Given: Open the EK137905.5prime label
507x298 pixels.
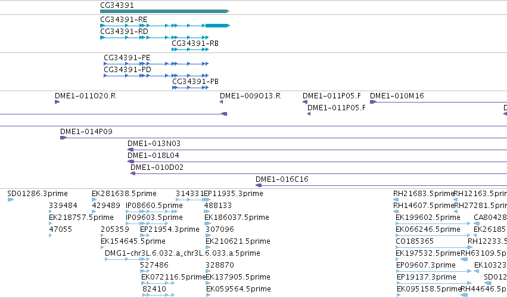Looking at the screenshot, I should [238, 278].
